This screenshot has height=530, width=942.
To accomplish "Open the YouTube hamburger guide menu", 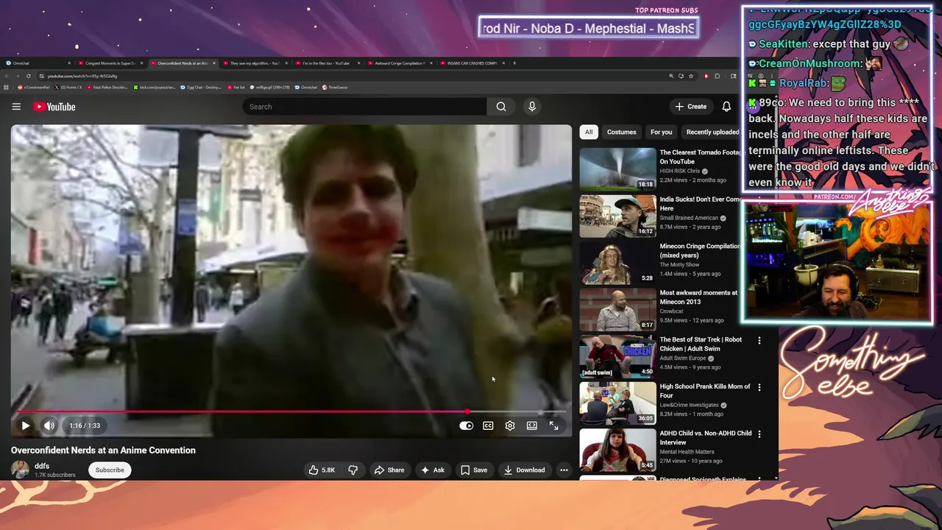I will (x=16, y=107).
